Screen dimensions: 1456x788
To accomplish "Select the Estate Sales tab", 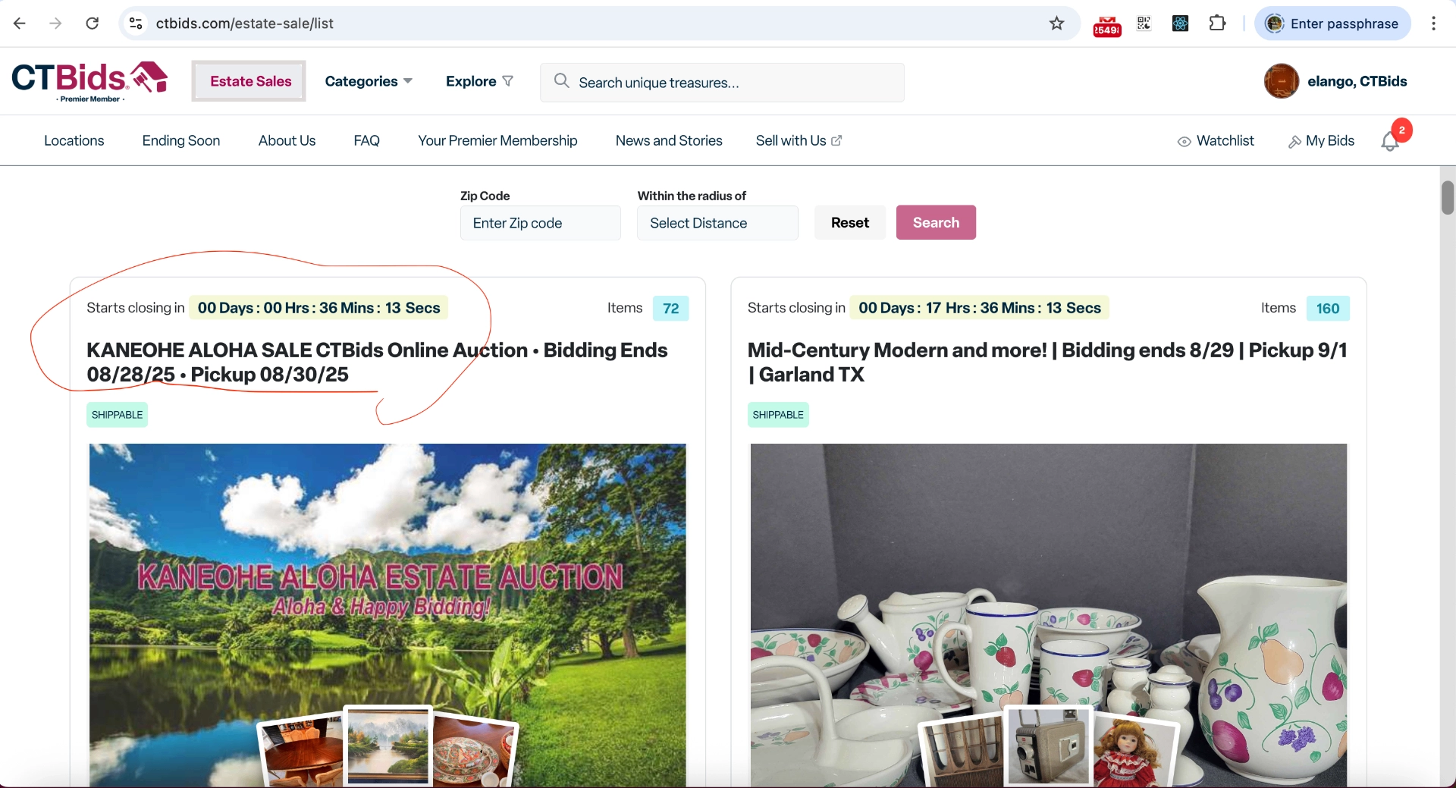I will 249,81.
